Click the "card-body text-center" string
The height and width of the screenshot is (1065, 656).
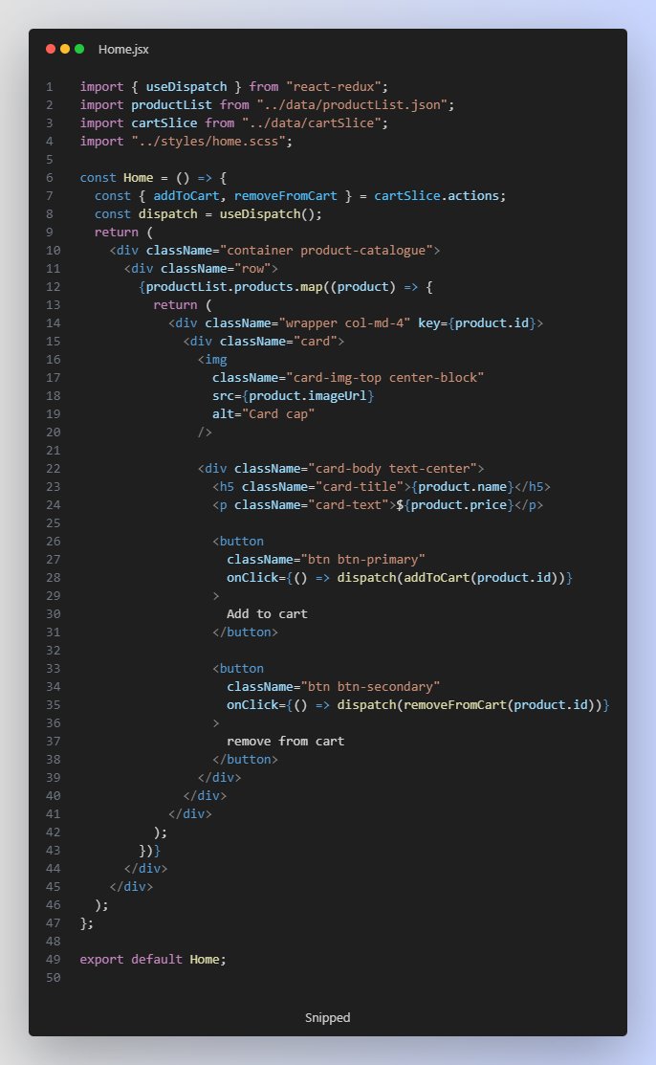click(392, 469)
